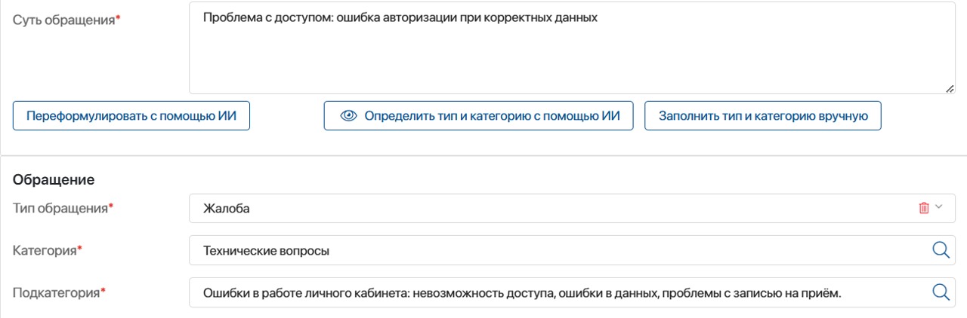This screenshot has height=318, width=967.
Task: Click Переформулировать с помощью ИИ button
Action: pos(131,116)
